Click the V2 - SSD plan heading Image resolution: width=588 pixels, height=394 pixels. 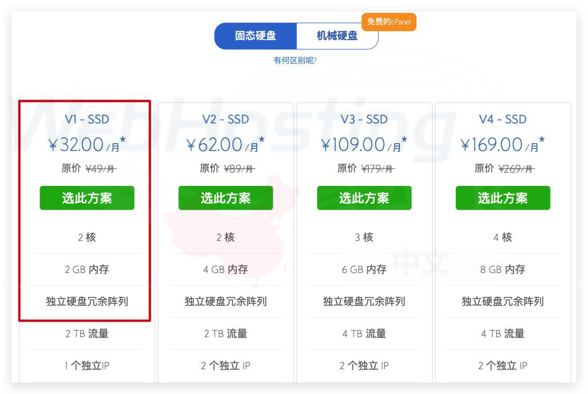(x=226, y=120)
